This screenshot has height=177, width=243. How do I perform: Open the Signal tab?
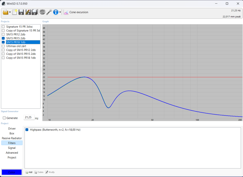[12, 148]
